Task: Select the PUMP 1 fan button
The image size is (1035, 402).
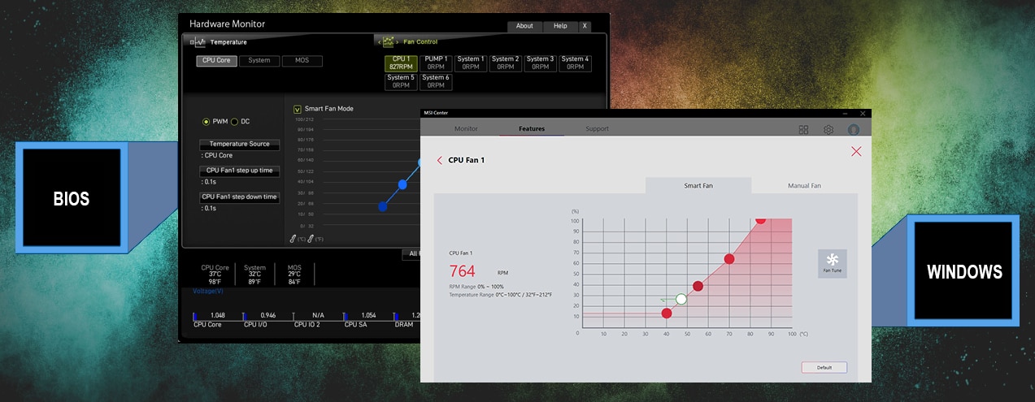Action: click(x=436, y=63)
